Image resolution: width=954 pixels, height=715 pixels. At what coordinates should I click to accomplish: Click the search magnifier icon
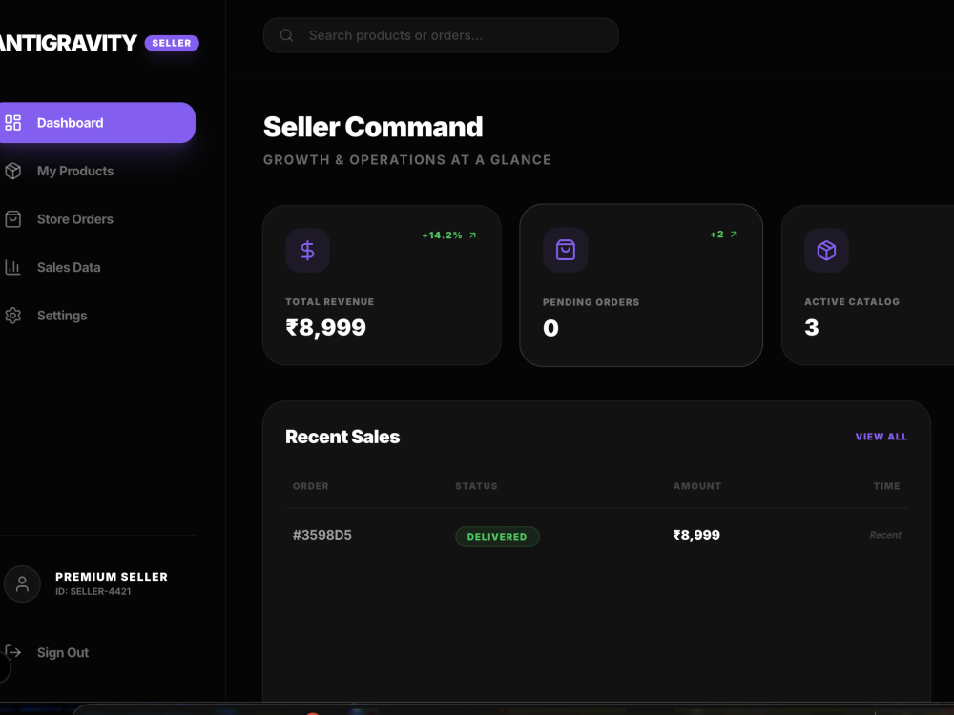click(286, 35)
